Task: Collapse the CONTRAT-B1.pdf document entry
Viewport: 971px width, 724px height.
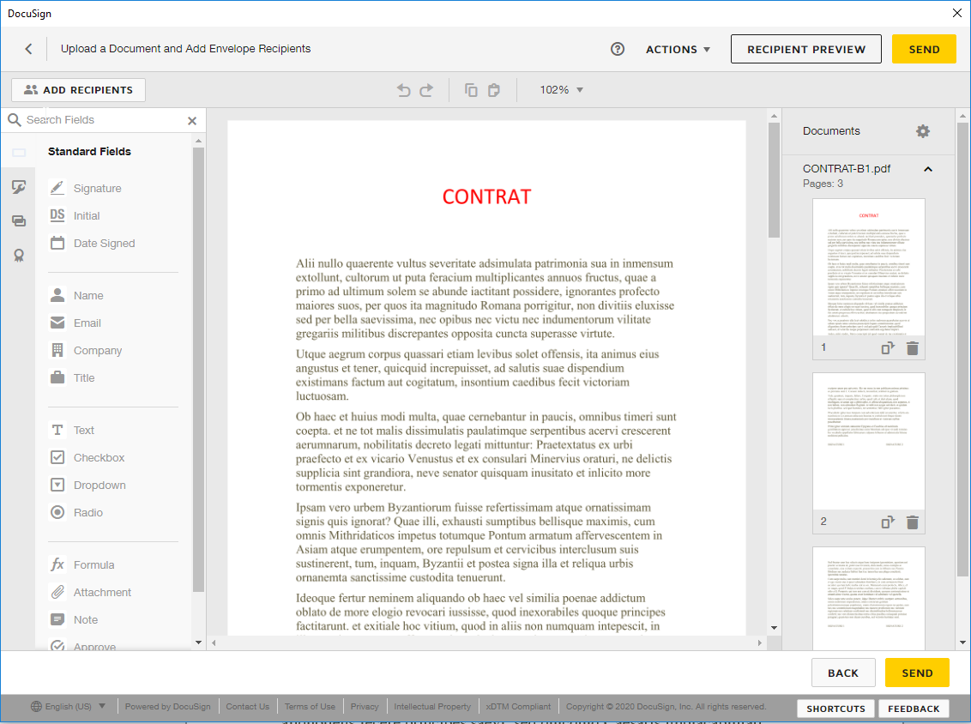Action: (927, 169)
